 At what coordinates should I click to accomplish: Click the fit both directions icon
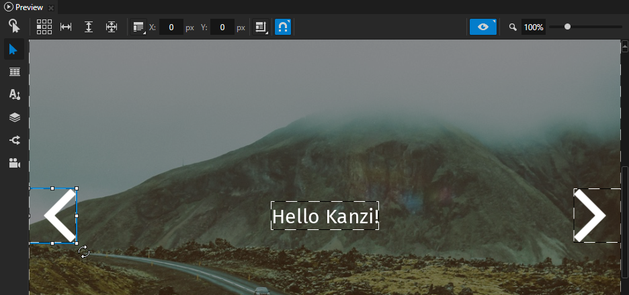(112, 27)
